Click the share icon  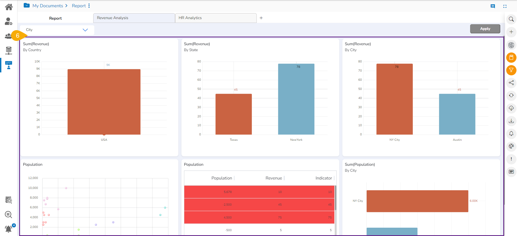pos(511,83)
